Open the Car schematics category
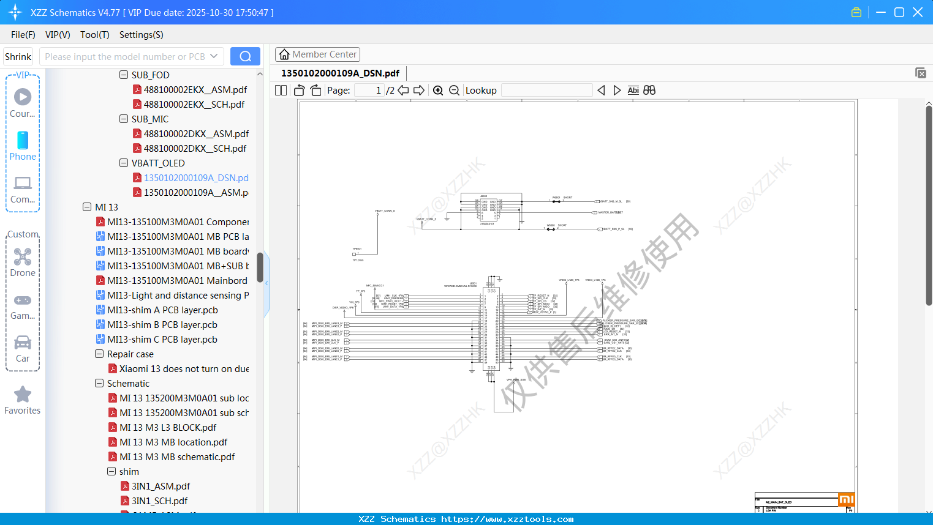This screenshot has width=933, height=525. [x=23, y=349]
